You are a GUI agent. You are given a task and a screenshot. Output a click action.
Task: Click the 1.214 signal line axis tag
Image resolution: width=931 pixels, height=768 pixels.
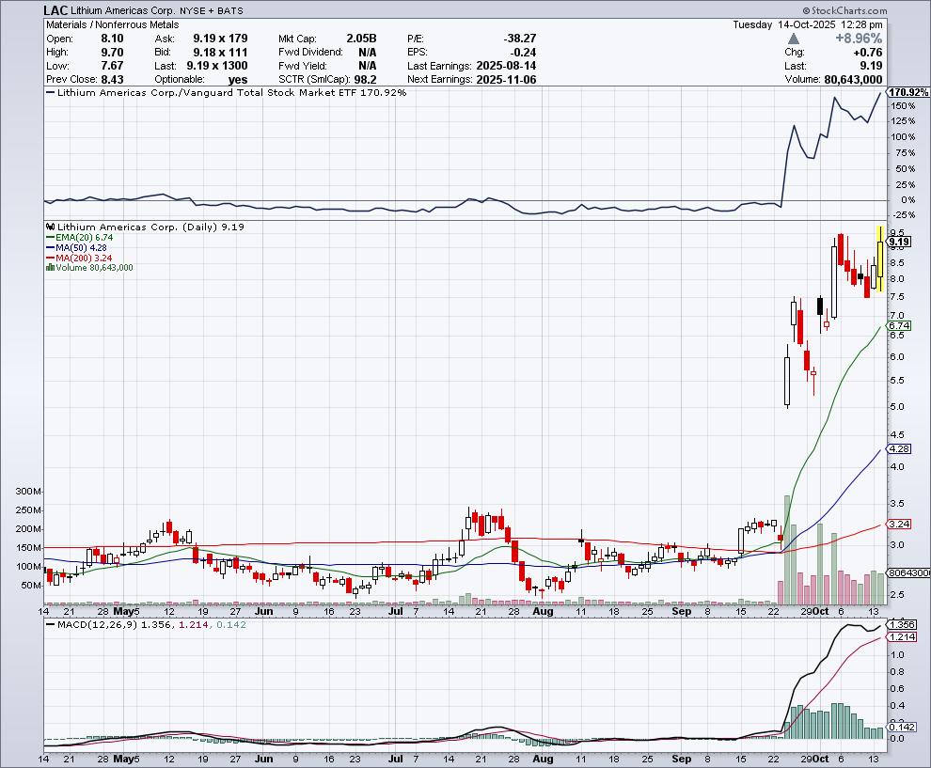pos(902,636)
